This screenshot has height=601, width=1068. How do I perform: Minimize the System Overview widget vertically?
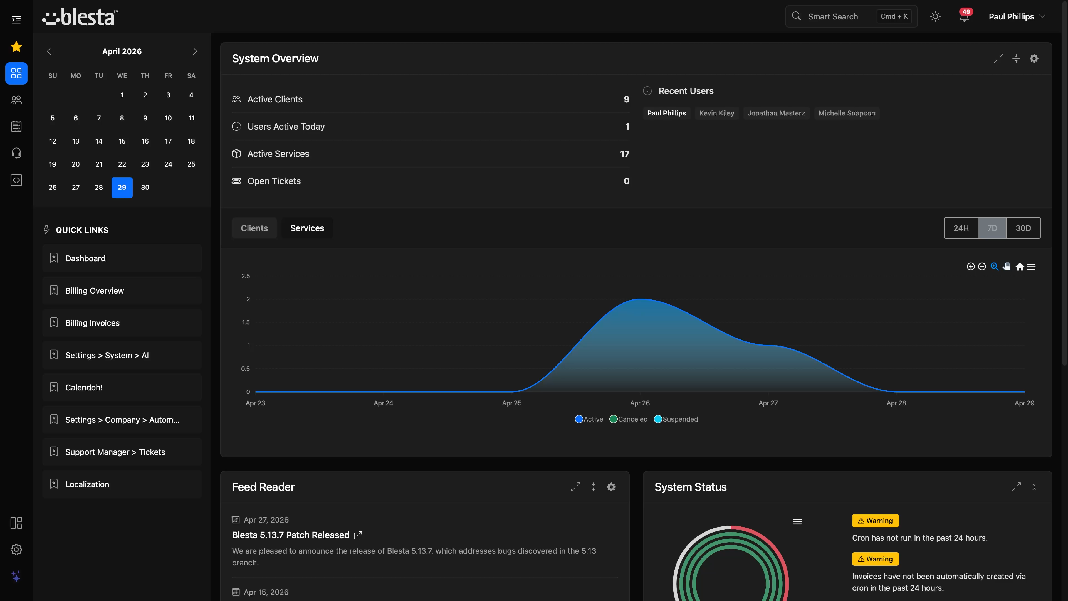pos(1016,58)
